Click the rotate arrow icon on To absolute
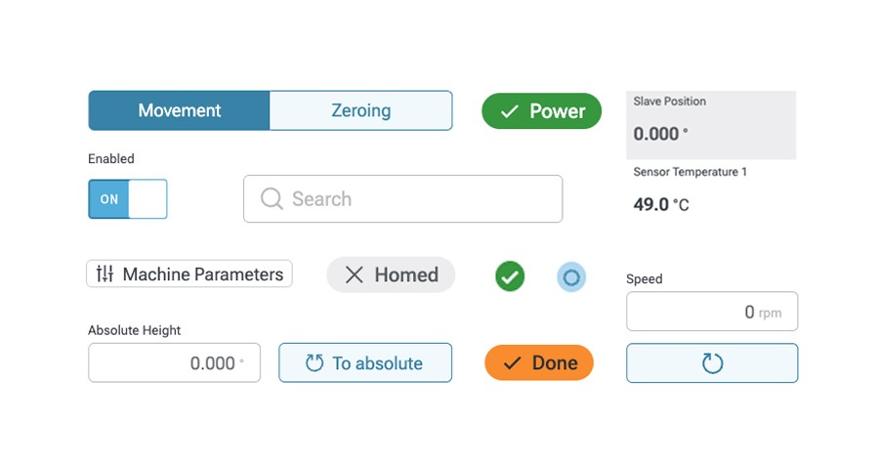Viewport: 879px width, 464px height. [314, 363]
